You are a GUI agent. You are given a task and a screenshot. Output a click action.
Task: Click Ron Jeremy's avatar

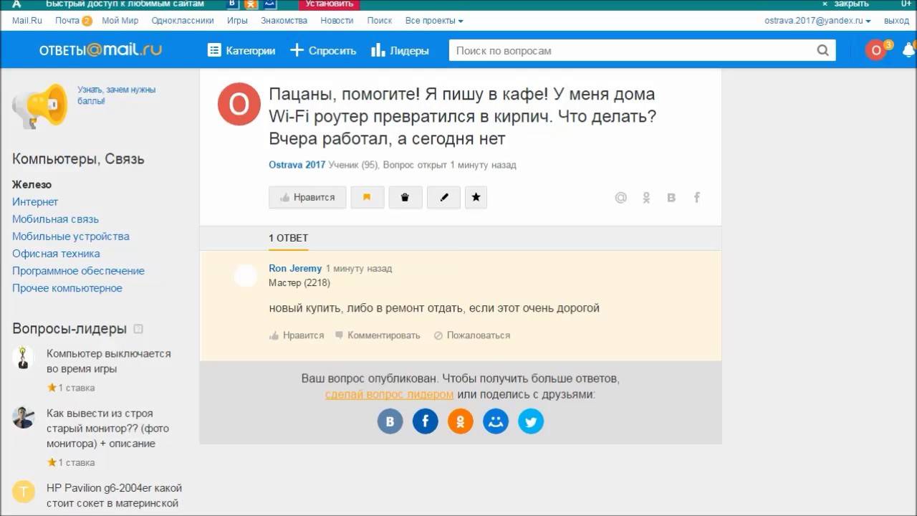[246, 275]
